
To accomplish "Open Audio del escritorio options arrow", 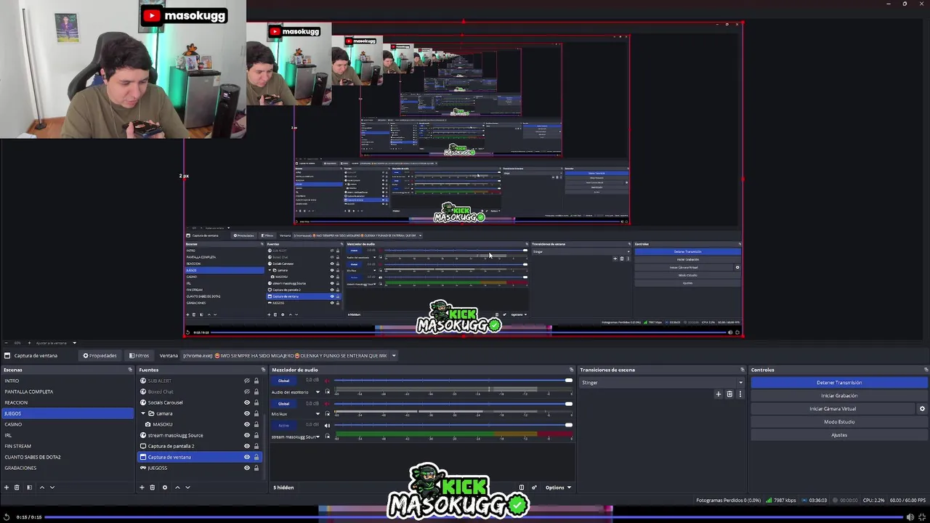I will [318, 392].
